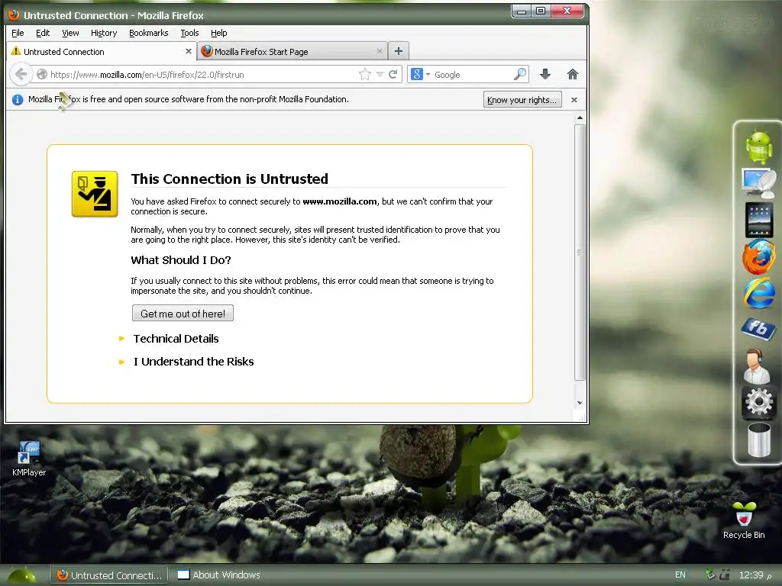Launch Firefox from the dock
The width and height of the screenshot is (782, 586).
(758, 256)
